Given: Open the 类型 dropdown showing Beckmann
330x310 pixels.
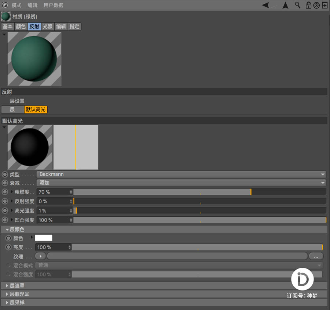Looking at the screenshot, I should pos(200,174).
